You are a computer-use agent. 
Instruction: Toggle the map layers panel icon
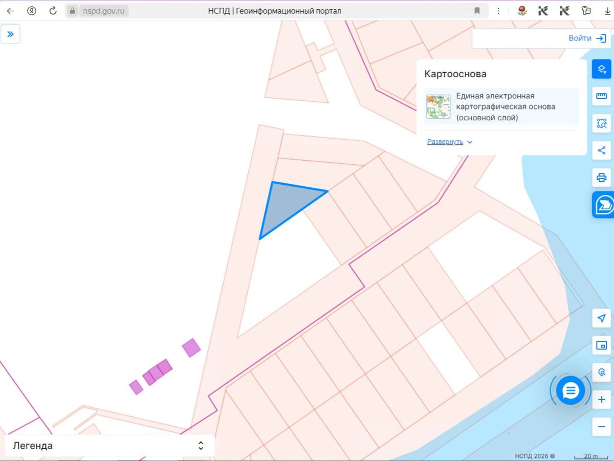click(x=602, y=69)
